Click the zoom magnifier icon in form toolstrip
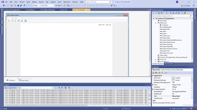The image size is (197, 110). tap(15, 21)
